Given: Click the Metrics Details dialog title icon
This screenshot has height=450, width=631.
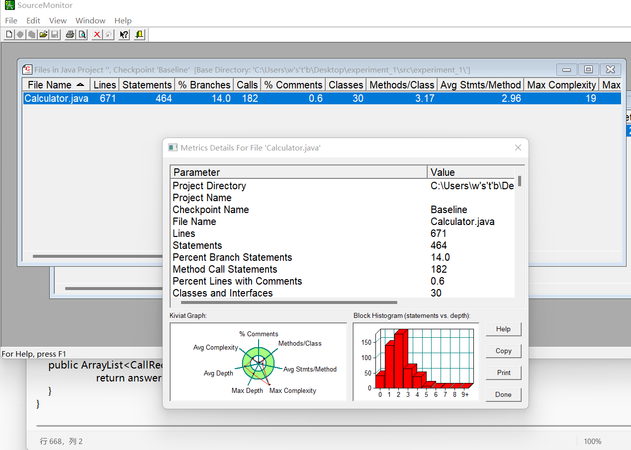Looking at the screenshot, I should pos(173,148).
